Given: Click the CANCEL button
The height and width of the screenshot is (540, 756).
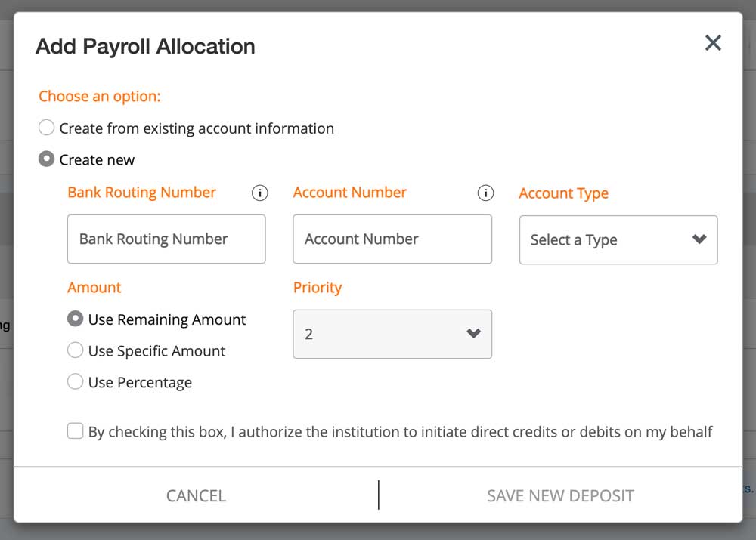Looking at the screenshot, I should click(x=195, y=495).
